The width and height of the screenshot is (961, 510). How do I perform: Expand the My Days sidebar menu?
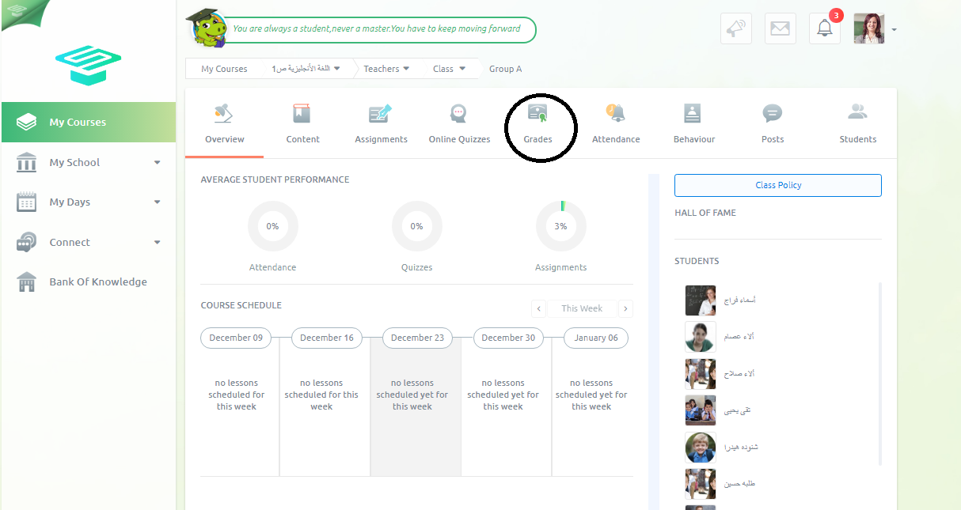(x=157, y=202)
